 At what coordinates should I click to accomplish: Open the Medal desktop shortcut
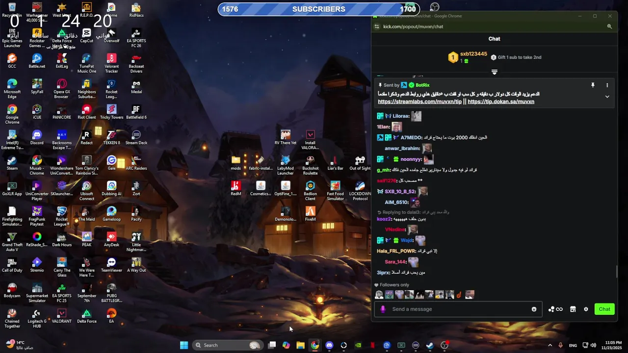click(x=136, y=86)
